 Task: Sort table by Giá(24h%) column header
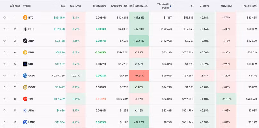click(x=75, y=6)
